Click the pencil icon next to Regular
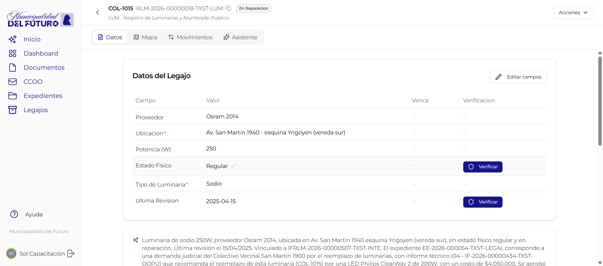Viewport: 603px width, 266px height. [x=233, y=166]
